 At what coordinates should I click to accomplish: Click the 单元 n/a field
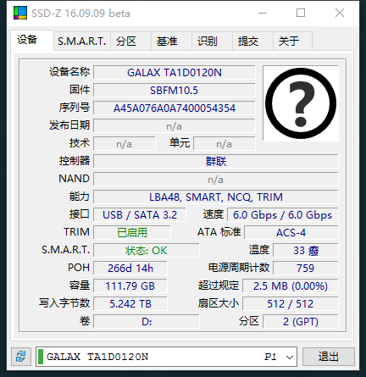(225, 144)
